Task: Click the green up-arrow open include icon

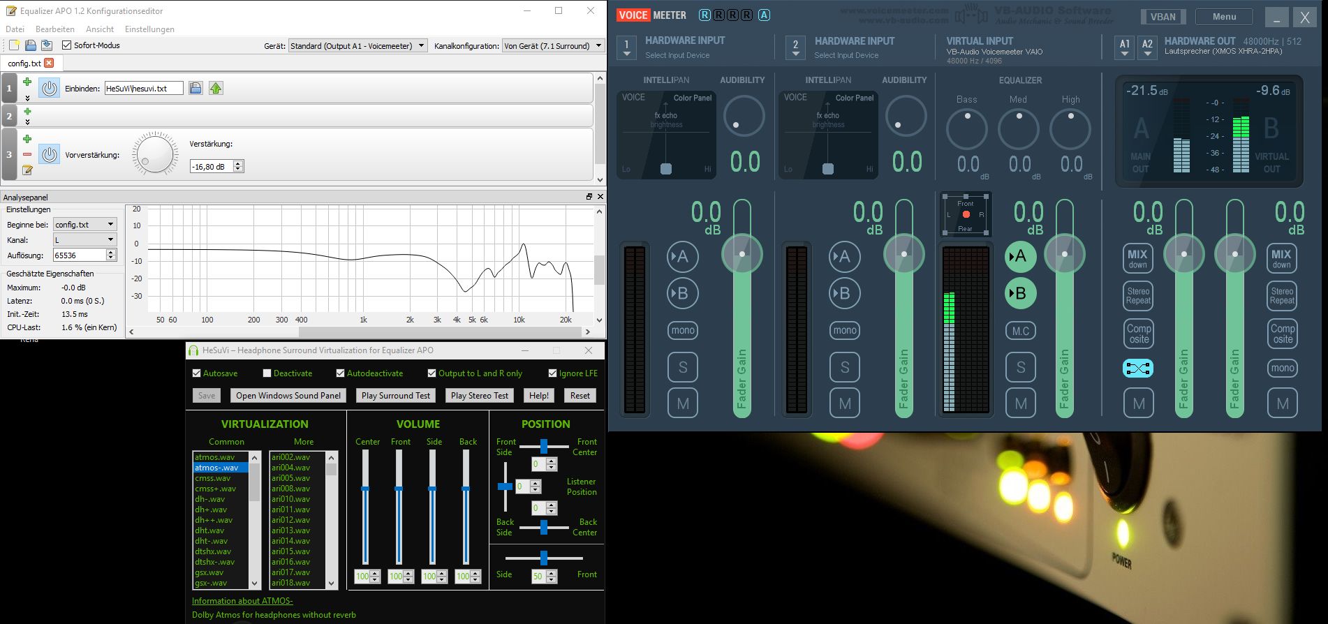Action: (216, 88)
